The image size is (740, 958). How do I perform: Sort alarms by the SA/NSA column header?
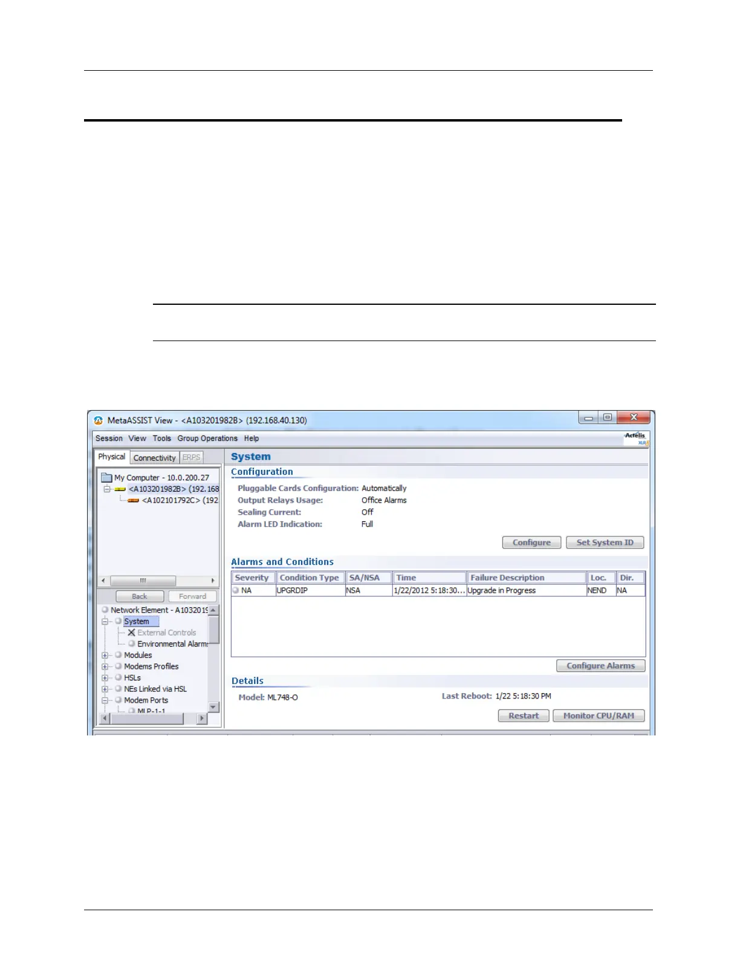369,578
